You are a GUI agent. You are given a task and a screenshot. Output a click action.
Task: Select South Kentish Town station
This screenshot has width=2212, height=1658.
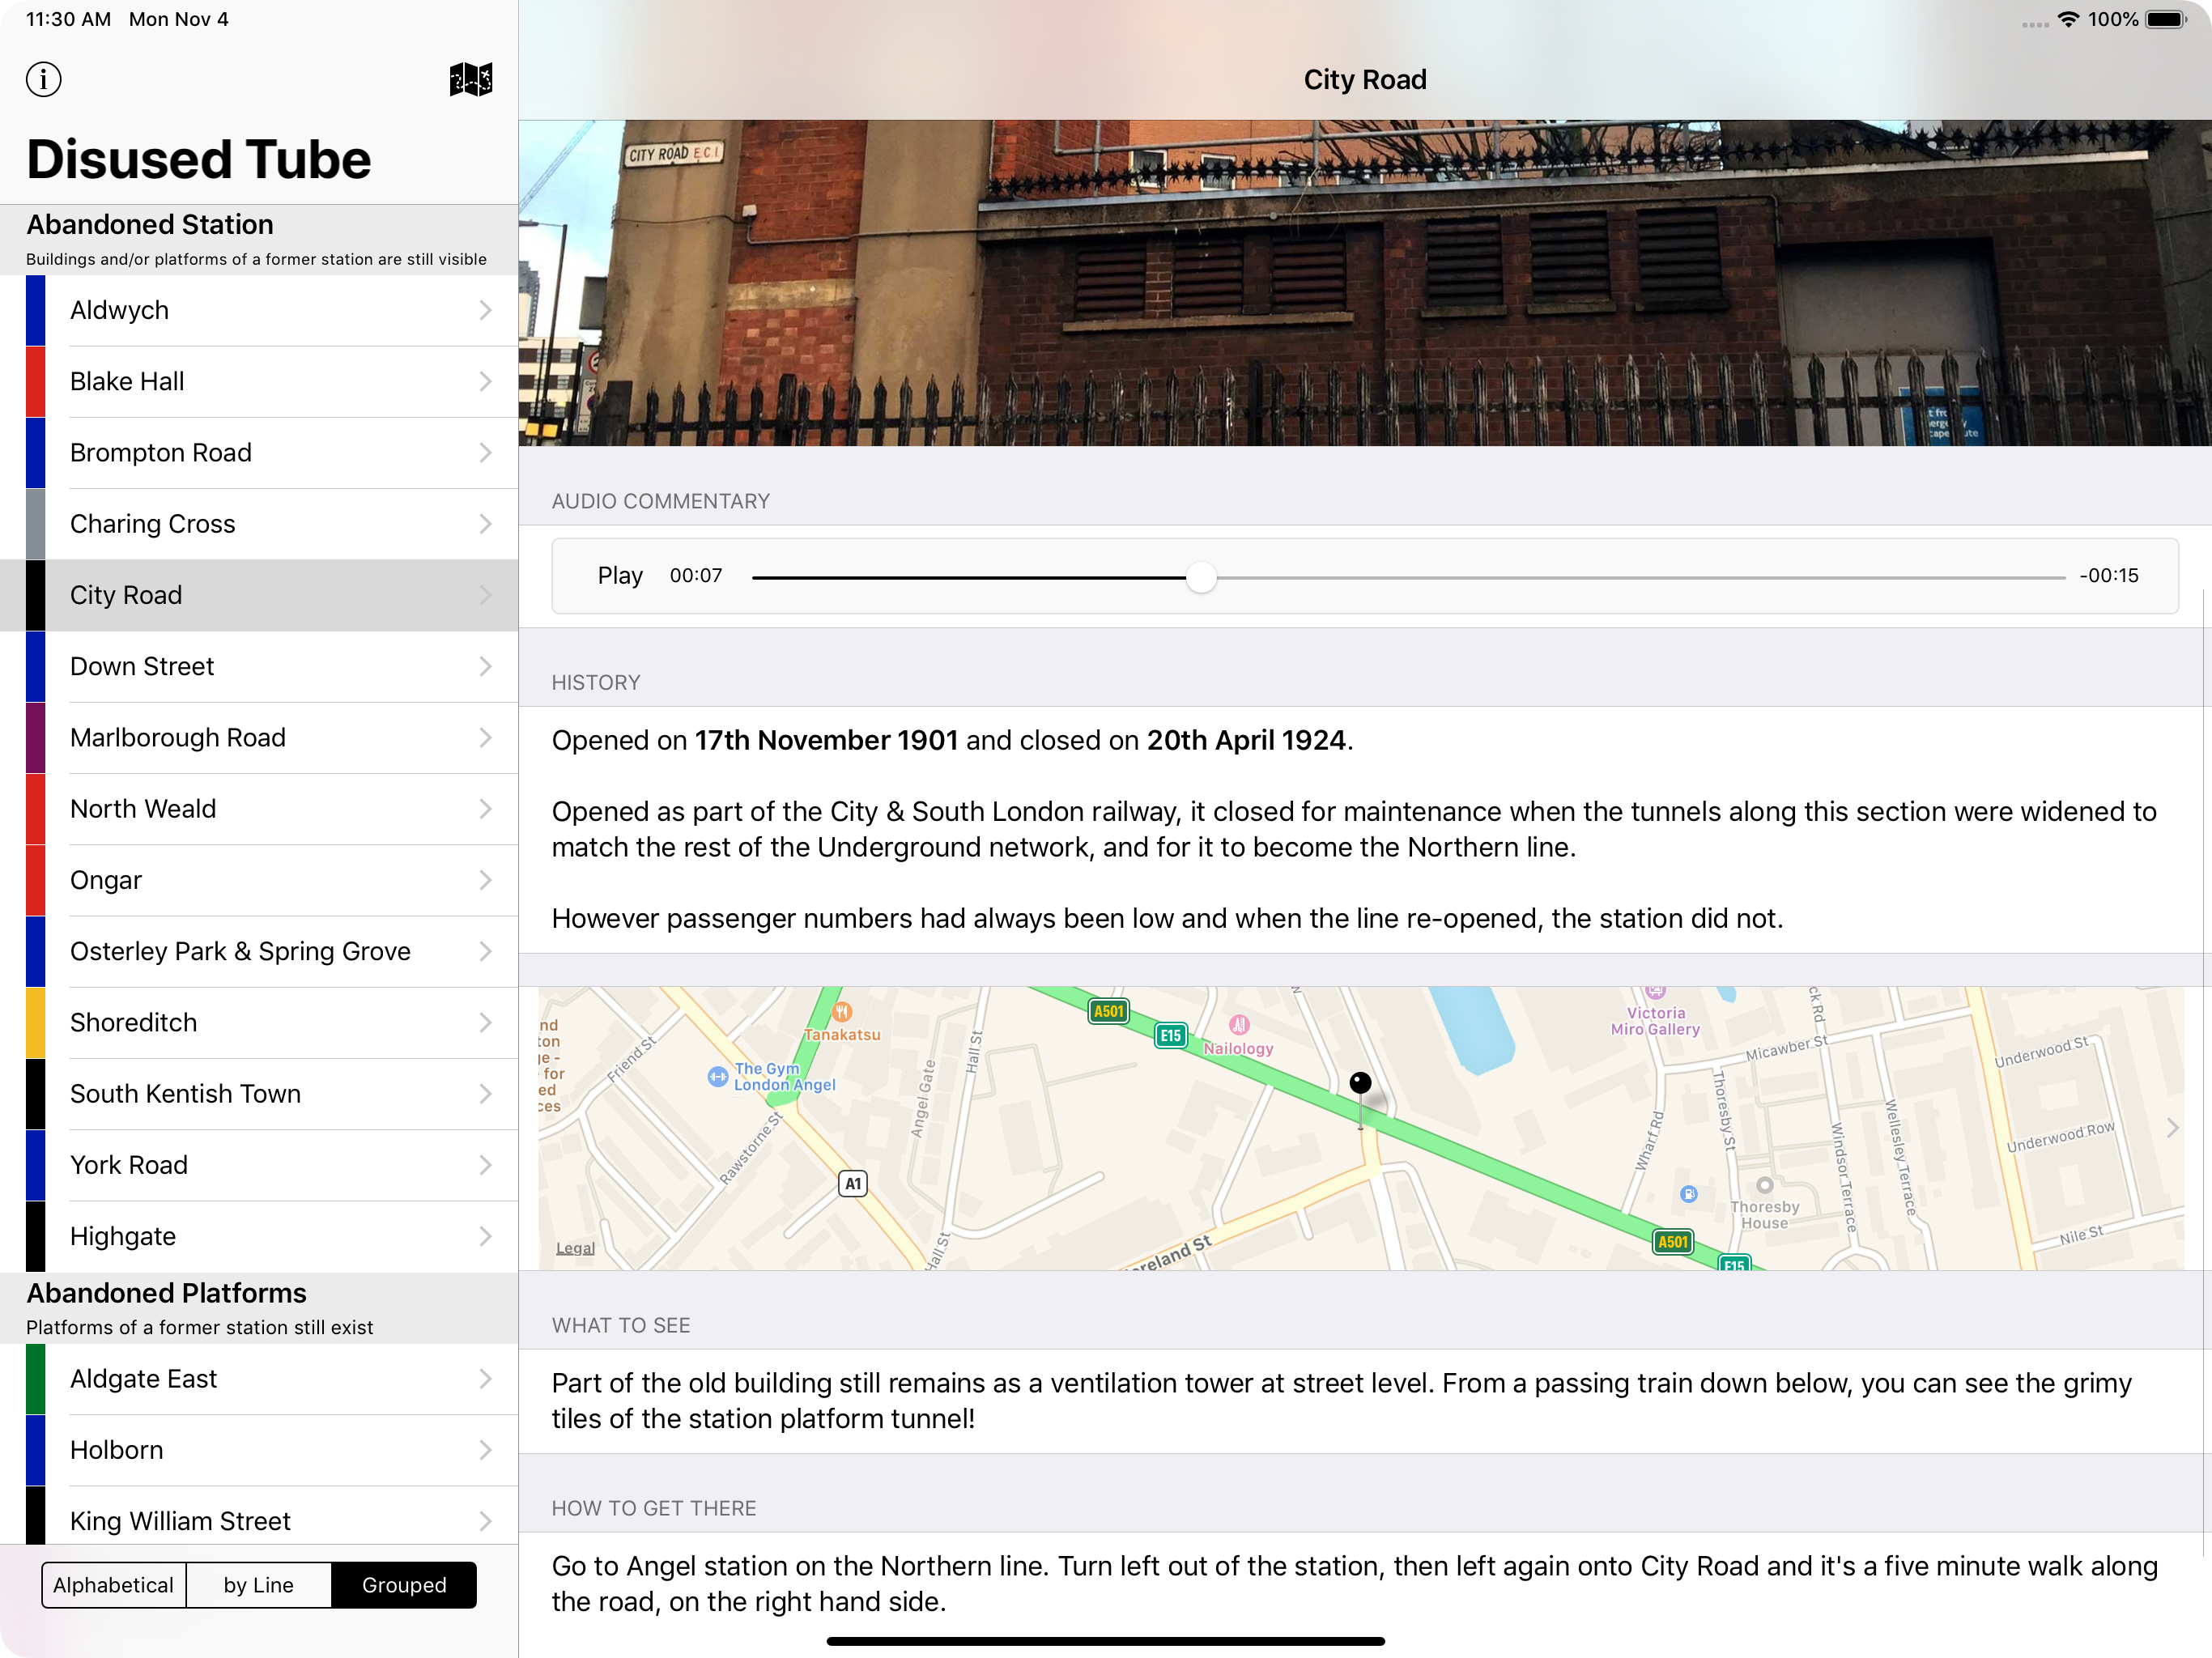pyautogui.click(x=259, y=1094)
